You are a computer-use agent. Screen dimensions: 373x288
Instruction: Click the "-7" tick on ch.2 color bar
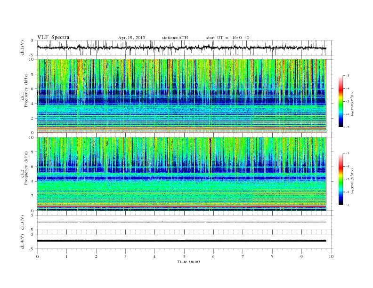click(x=347, y=205)
